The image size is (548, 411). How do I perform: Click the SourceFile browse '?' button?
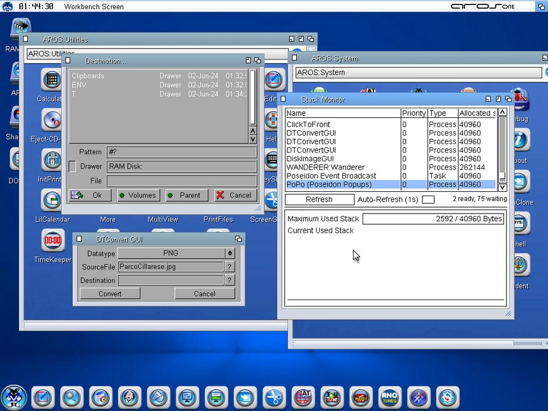point(229,266)
